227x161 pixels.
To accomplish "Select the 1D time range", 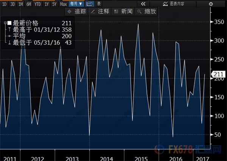I will point(4,4).
